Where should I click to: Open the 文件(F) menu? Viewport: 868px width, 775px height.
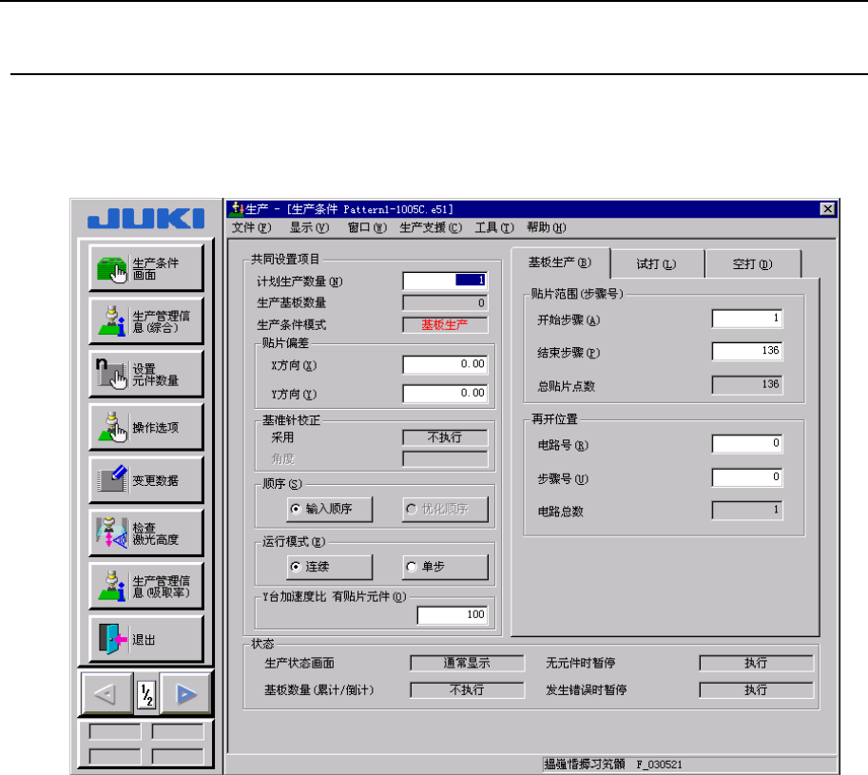(251, 227)
